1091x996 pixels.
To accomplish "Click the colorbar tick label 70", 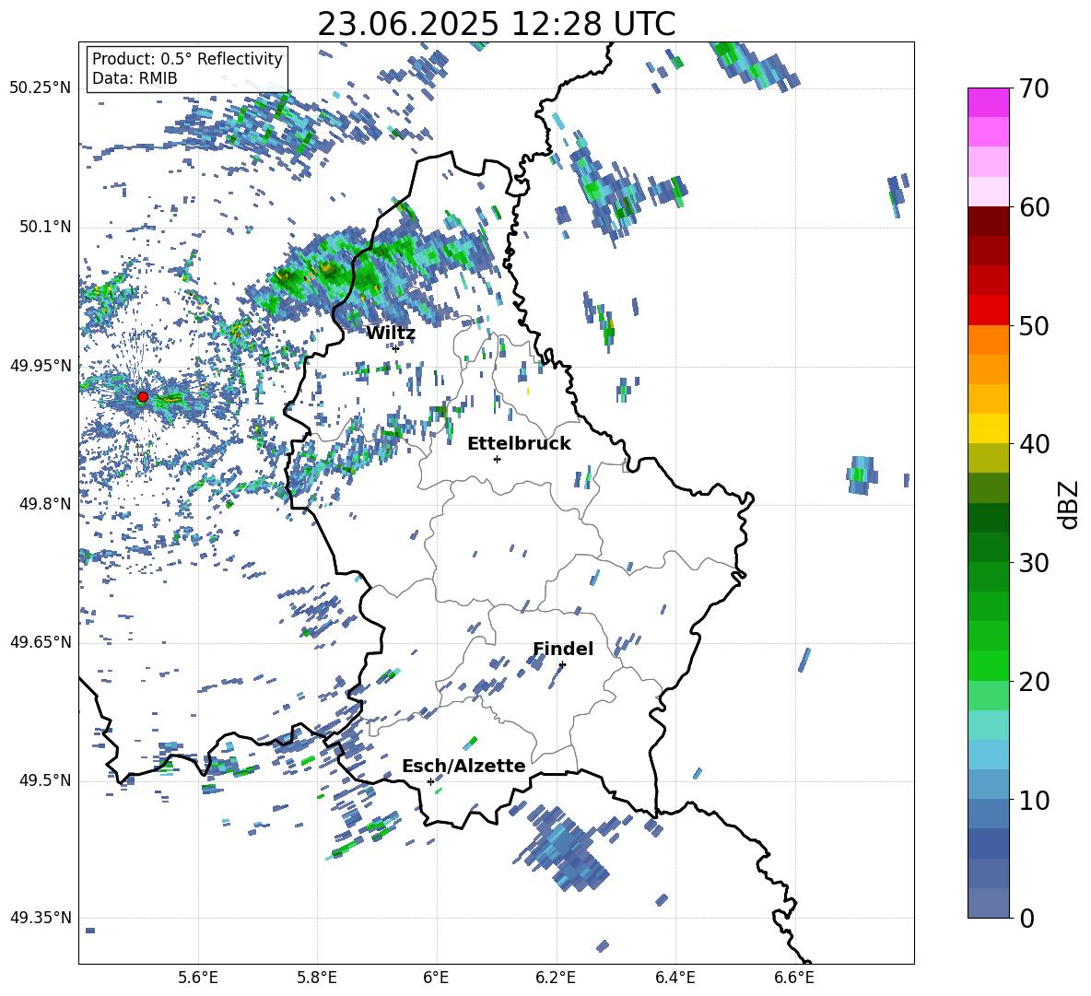I will pyautogui.click(x=1034, y=88).
